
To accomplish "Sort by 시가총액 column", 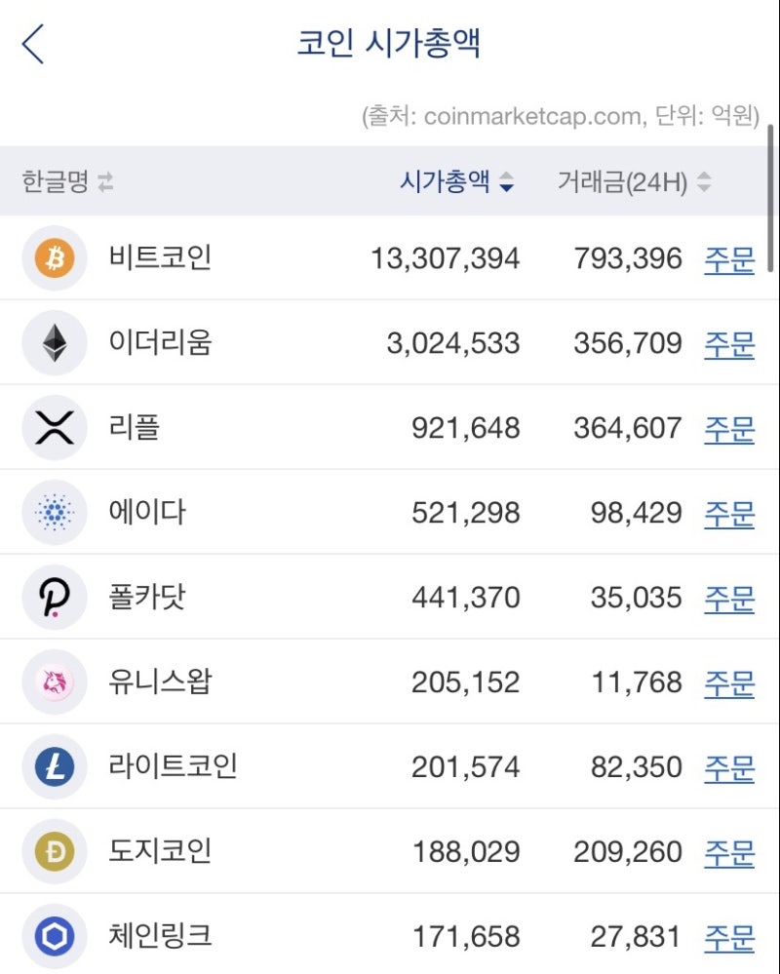I will (x=456, y=181).
